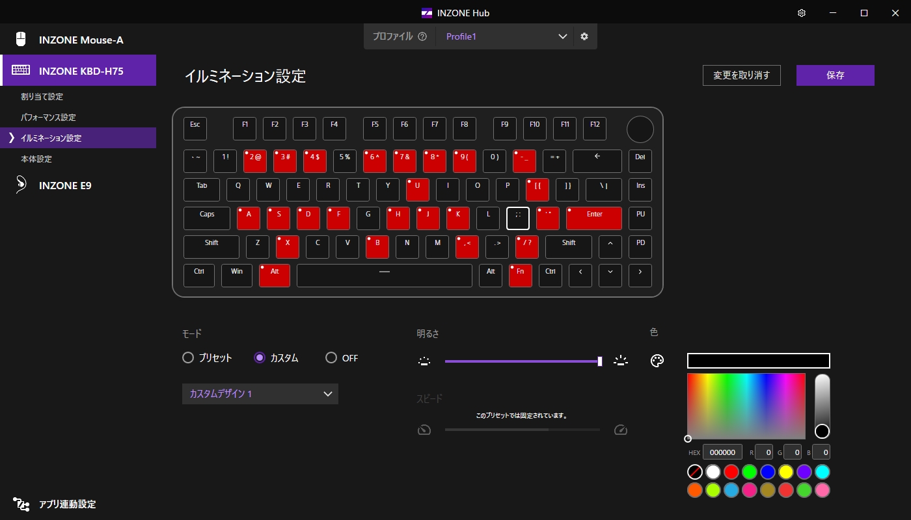The width and height of the screenshot is (911, 520).
Task: Click the HEX value input field
Action: (x=722, y=452)
